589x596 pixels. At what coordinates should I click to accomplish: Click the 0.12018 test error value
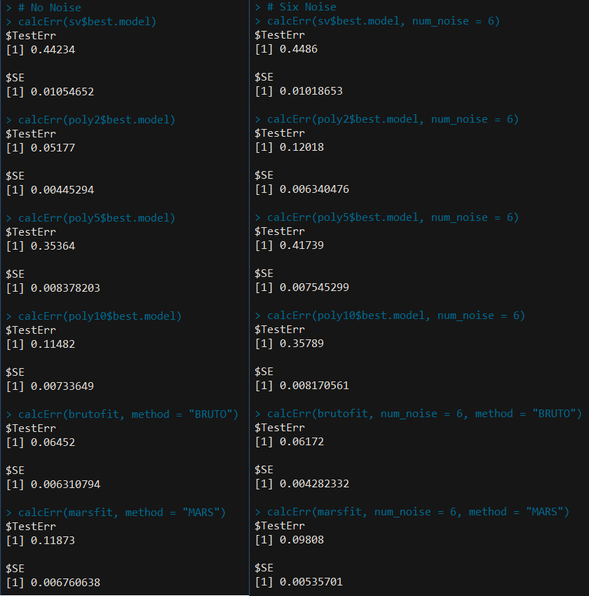point(302,147)
